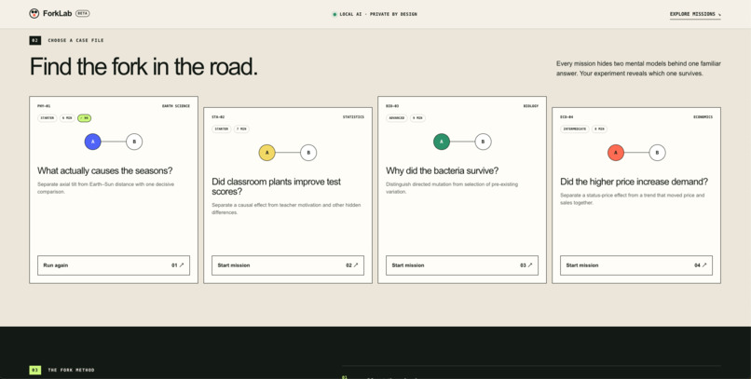Click the STA-02 case code

point(218,117)
